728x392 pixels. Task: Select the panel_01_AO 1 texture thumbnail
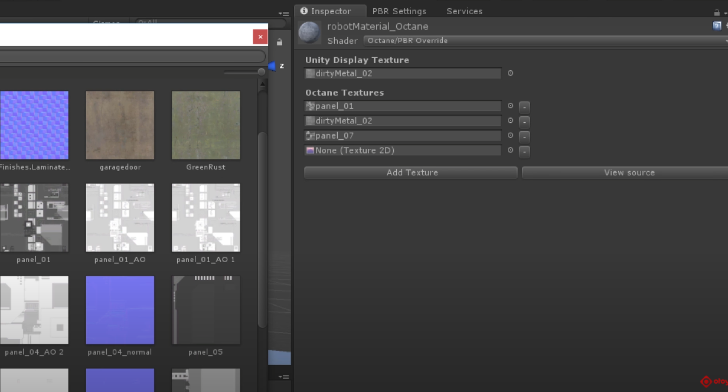[x=206, y=218]
